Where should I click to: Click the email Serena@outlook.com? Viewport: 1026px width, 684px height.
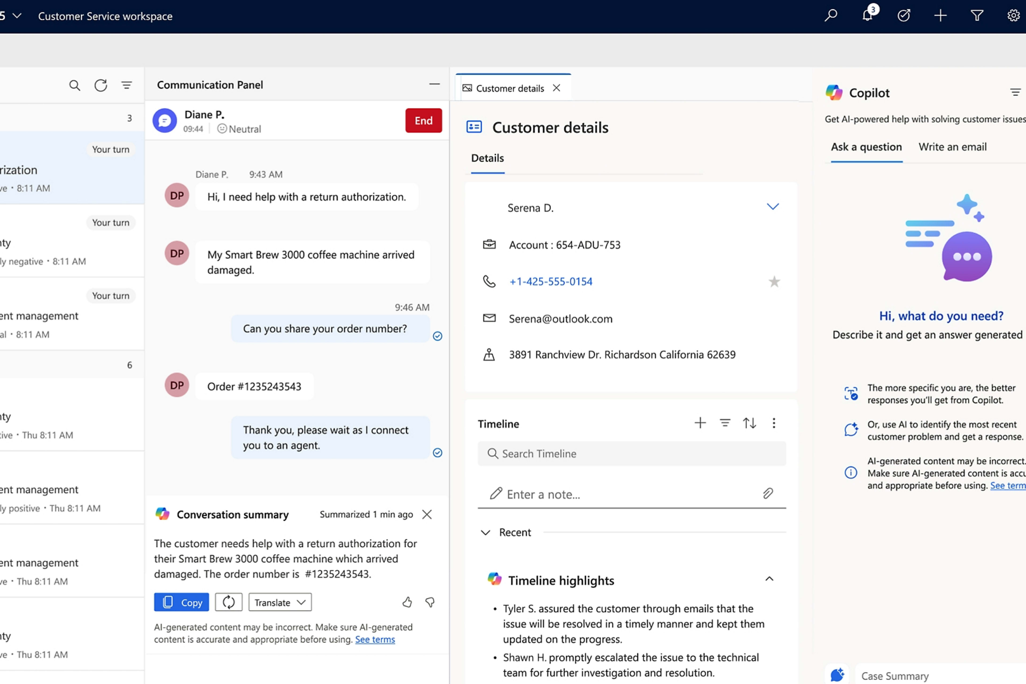pos(561,319)
